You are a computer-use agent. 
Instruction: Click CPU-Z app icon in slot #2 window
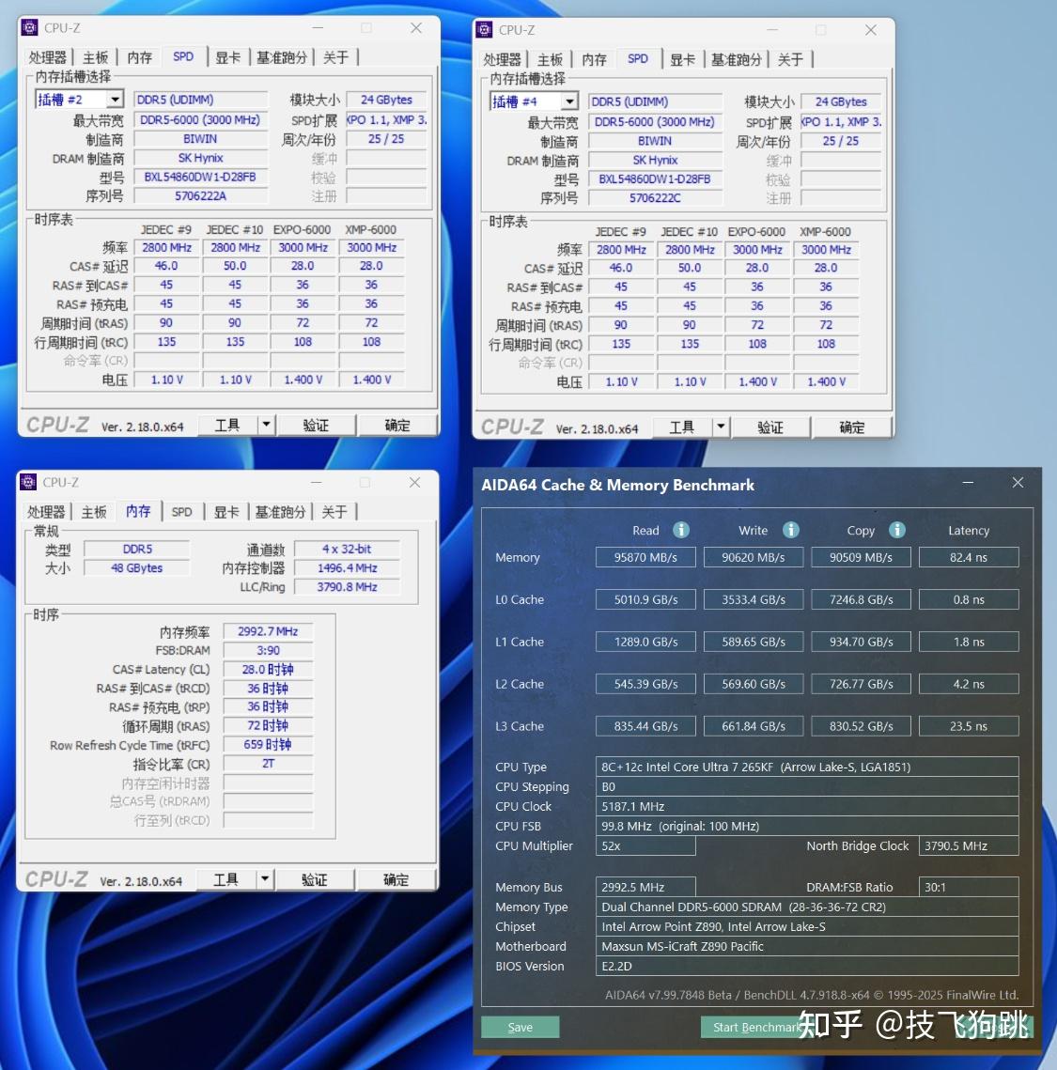[x=29, y=27]
